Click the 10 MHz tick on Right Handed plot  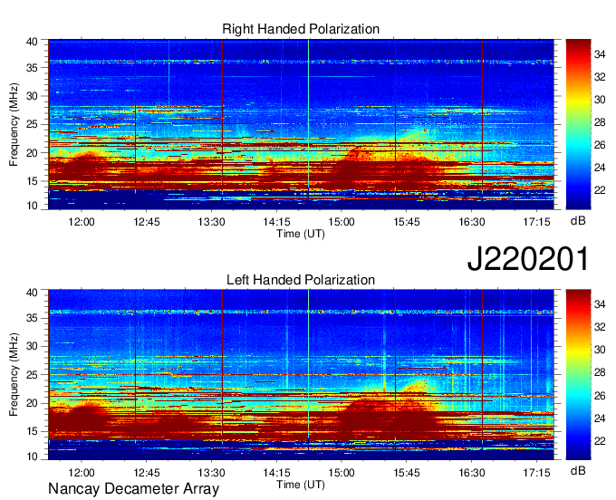(33, 206)
